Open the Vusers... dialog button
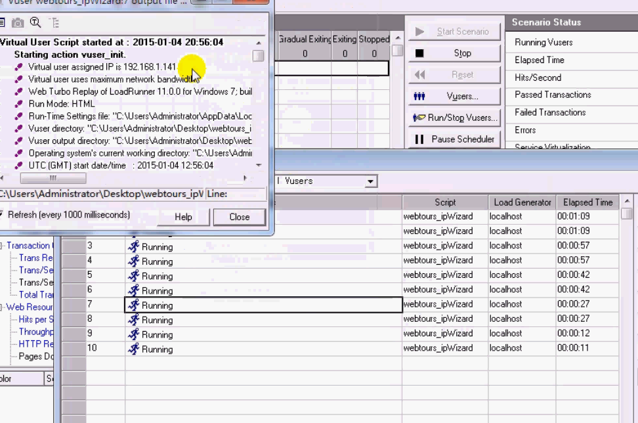Screen dimensions: 638x423 (454, 96)
